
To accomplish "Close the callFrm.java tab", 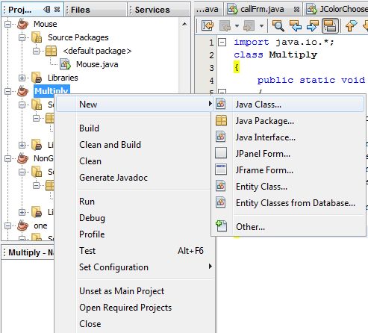I will pos(296,10).
